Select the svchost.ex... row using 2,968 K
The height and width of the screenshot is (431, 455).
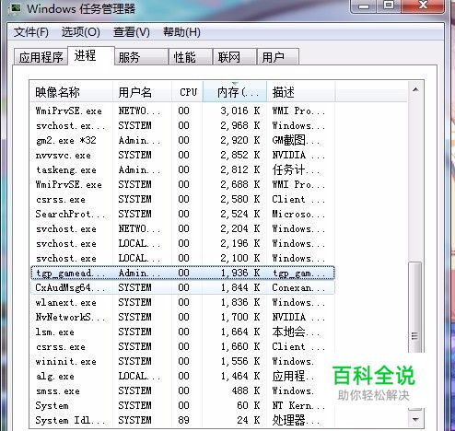182,125
